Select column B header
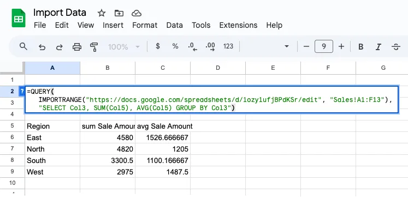 pos(108,68)
